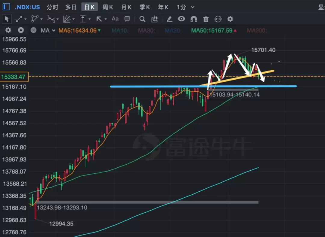325x237 pixels.
Task: Click the sync drawings icon
Action: click(218, 19)
